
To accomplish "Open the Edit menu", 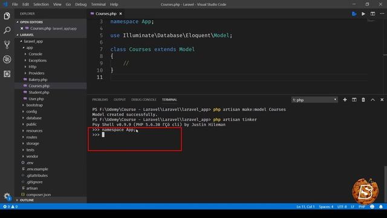I will (25, 4).
